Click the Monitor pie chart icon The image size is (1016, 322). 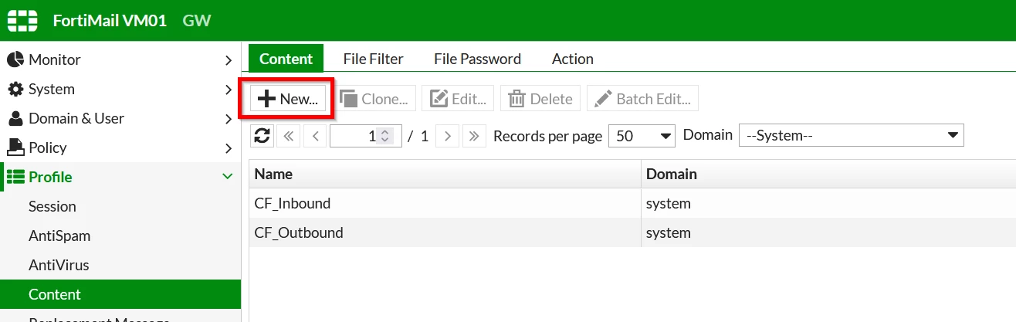(x=15, y=59)
